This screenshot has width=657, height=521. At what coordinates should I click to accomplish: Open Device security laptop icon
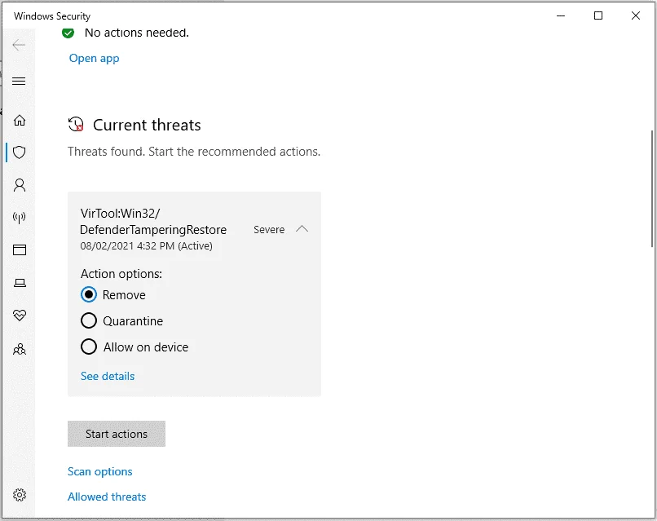pos(20,283)
